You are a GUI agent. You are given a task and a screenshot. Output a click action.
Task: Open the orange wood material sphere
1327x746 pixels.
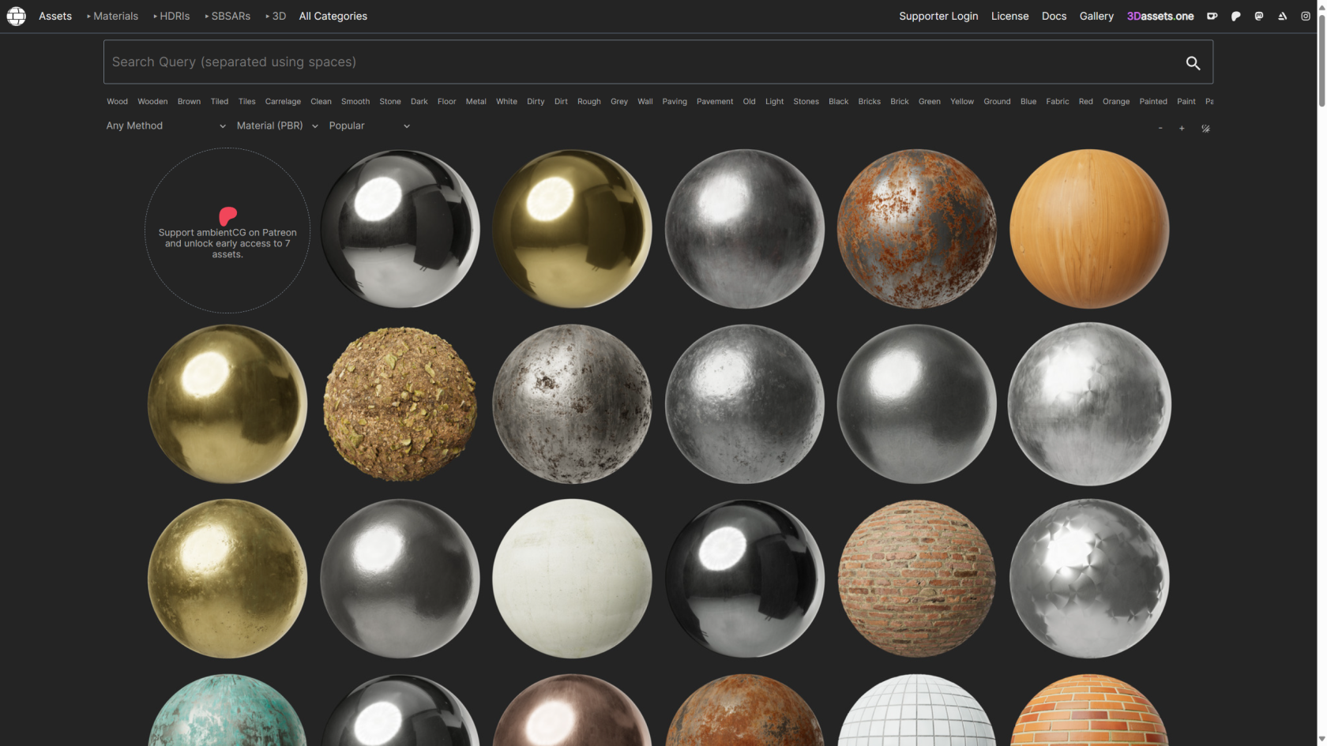pyautogui.click(x=1089, y=229)
